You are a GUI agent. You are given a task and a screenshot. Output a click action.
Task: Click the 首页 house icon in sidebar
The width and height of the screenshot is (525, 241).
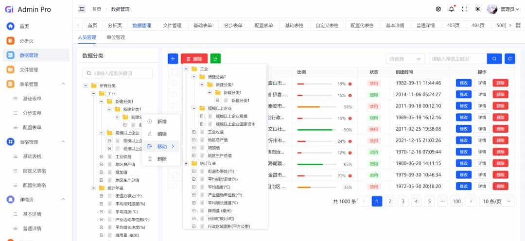tap(10, 26)
